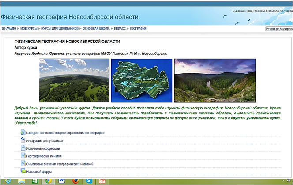Click the Novosibirsk region map image

(x=141, y=81)
